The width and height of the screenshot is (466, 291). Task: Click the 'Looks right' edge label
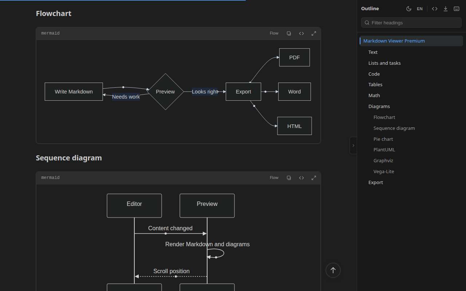point(205,92)
